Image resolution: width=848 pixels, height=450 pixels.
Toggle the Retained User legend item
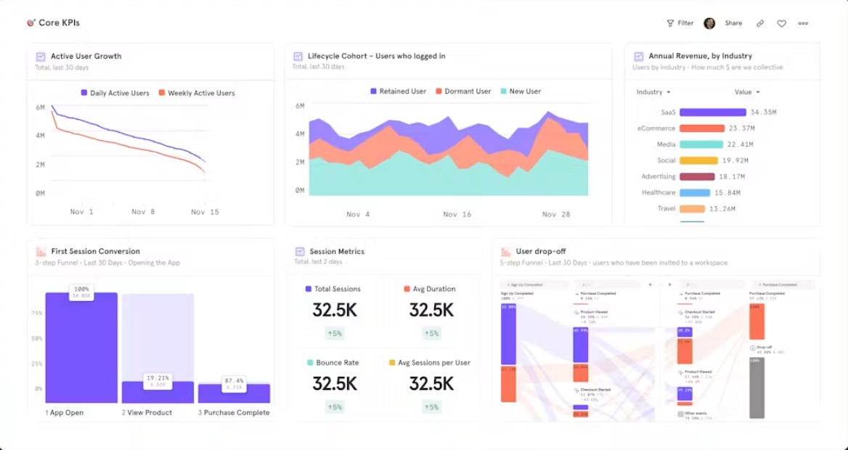398,91
